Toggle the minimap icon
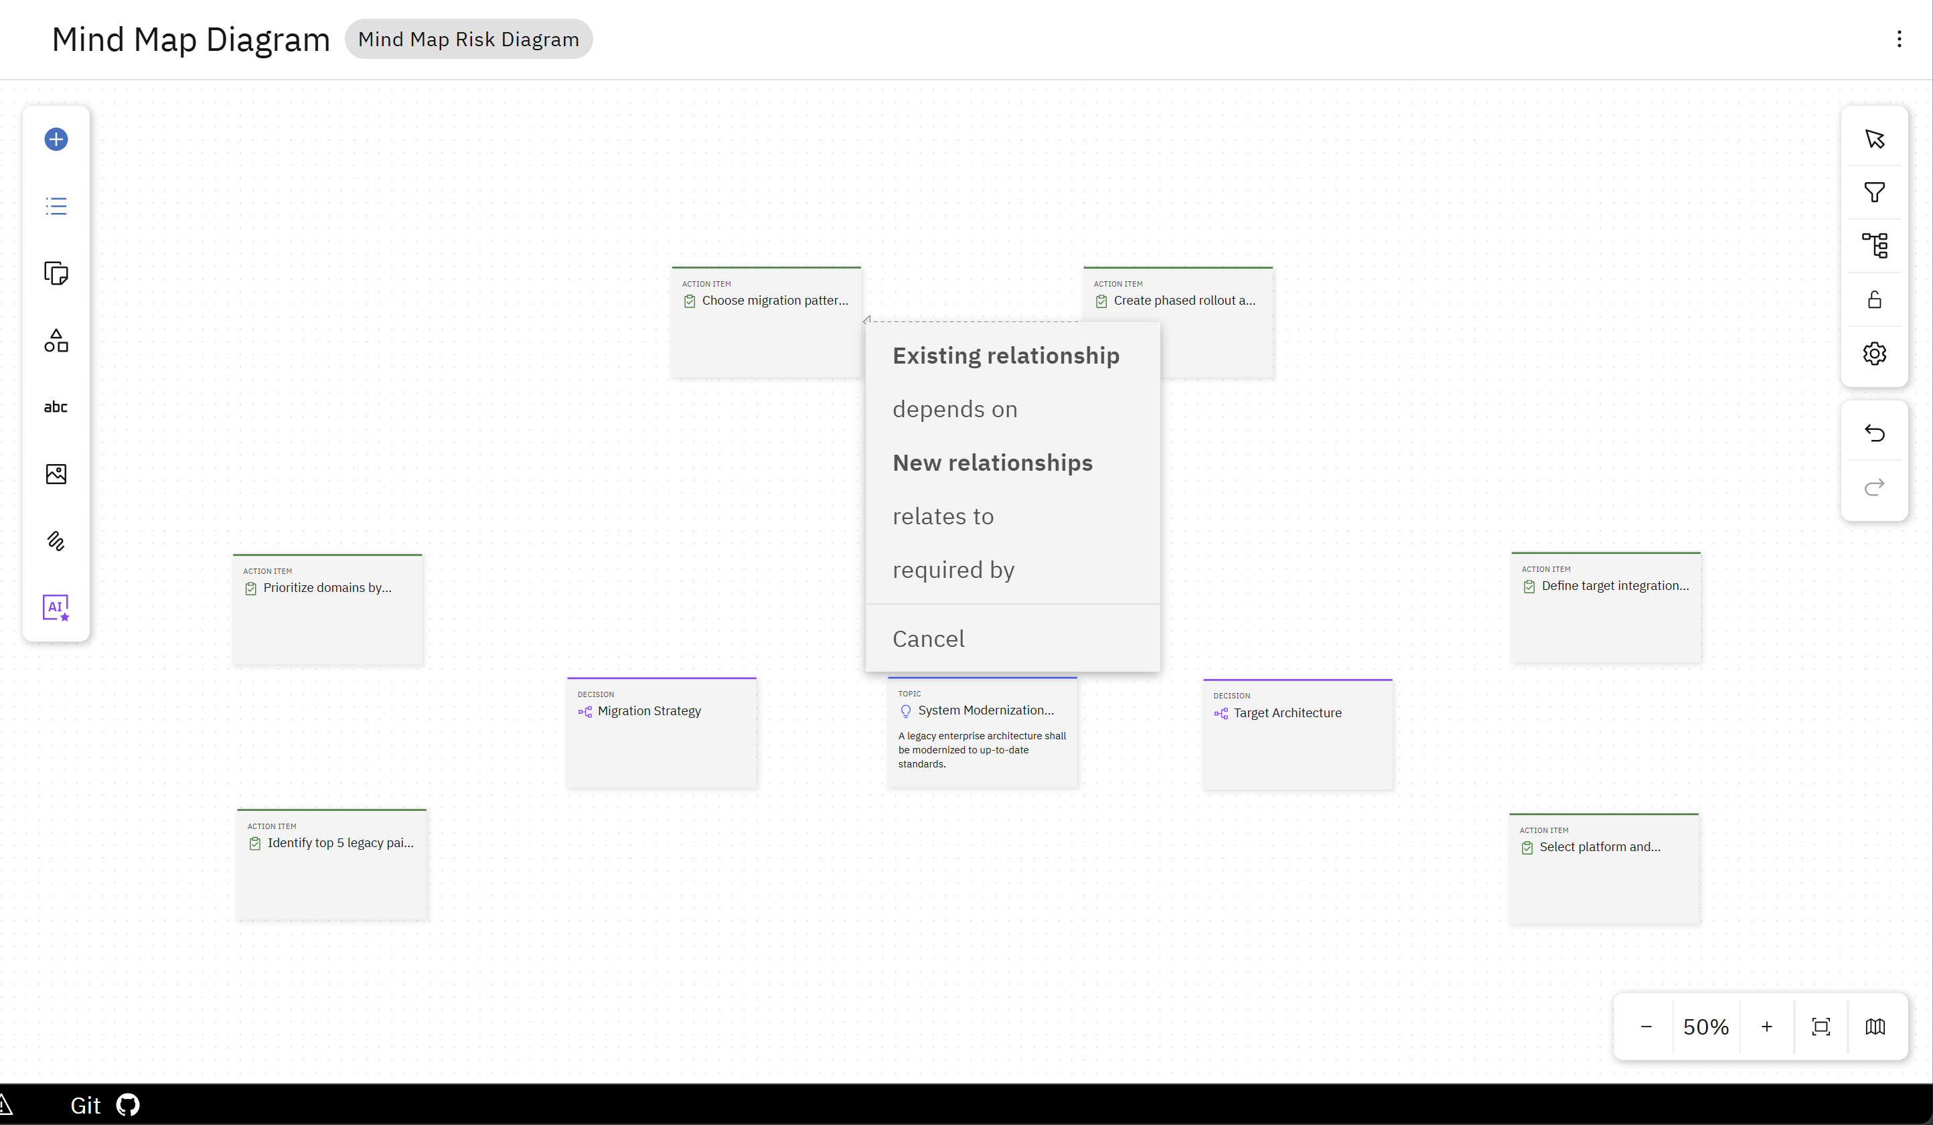This screenshot has height=1125, width=1933. pos(1875,1027)
